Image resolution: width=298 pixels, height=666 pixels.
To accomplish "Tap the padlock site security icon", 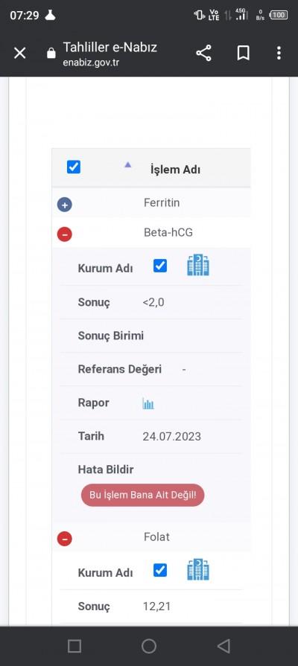I will [51, 54].
